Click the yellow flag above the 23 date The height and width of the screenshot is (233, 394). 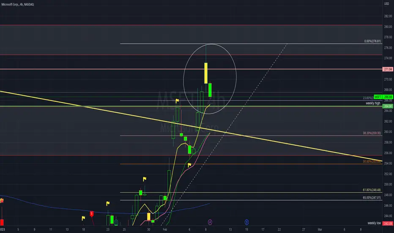point(108,203)
